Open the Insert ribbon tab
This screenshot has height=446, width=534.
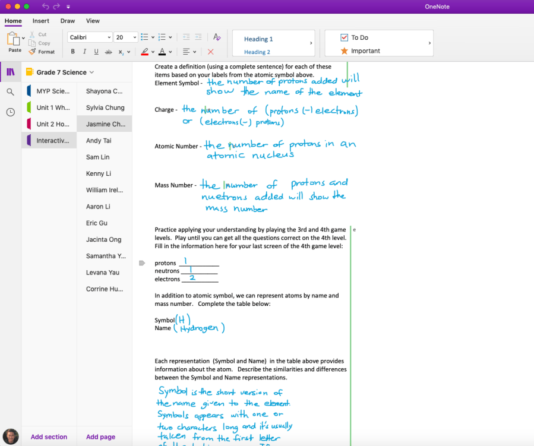[x=41, y=21]
